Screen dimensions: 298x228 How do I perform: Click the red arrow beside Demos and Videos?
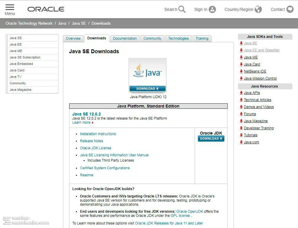[x=241, y=107]
